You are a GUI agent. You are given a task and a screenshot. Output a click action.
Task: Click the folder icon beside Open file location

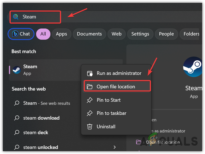point(90,87)
